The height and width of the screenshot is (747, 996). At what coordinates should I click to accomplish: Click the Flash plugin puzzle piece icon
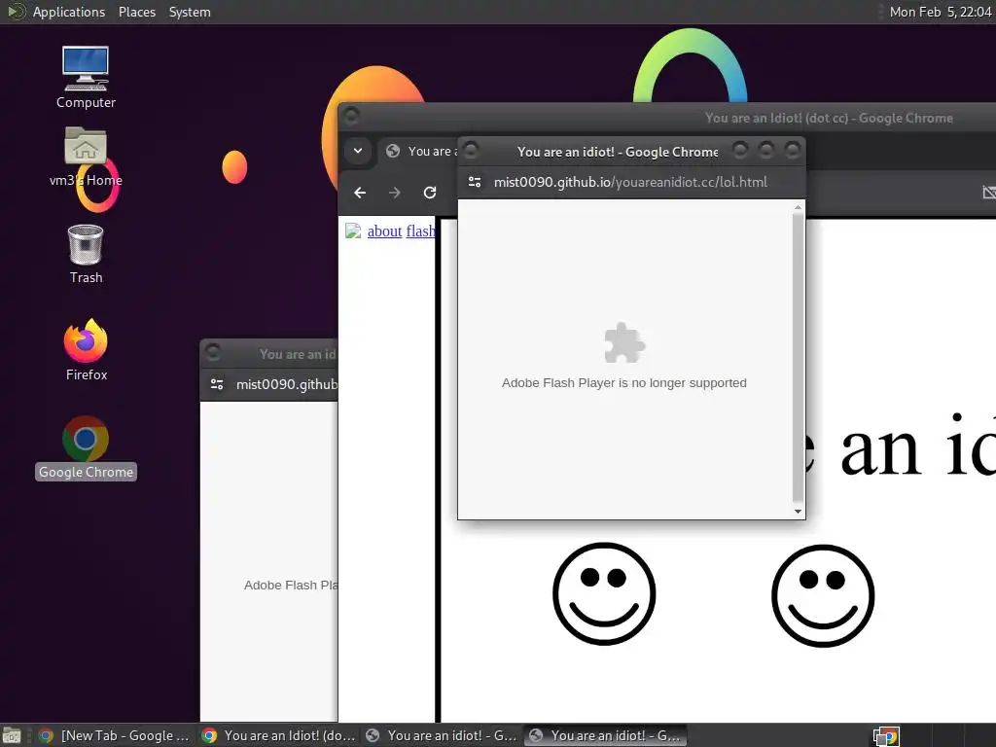click(x=624, y=343)
